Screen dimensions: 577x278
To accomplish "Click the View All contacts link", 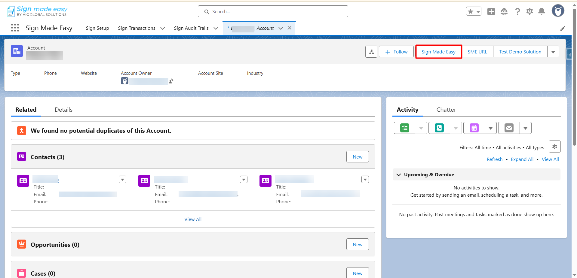I will click(x=193, y=219).
